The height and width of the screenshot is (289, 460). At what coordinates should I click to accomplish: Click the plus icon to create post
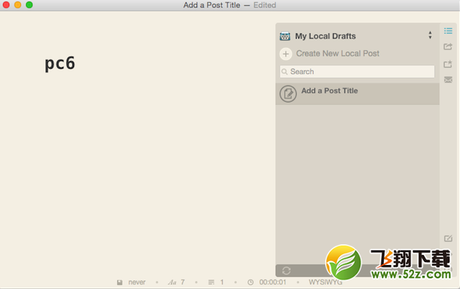click(286, 54)
